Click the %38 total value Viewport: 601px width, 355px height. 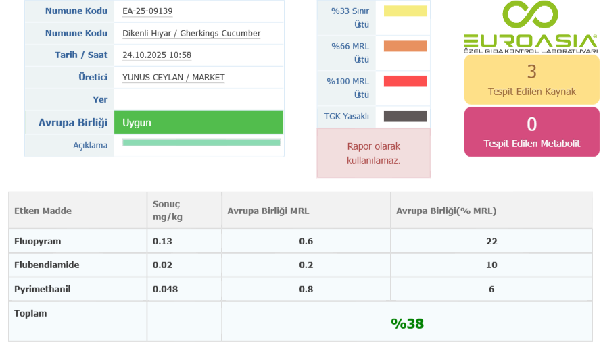pos(407,323)
